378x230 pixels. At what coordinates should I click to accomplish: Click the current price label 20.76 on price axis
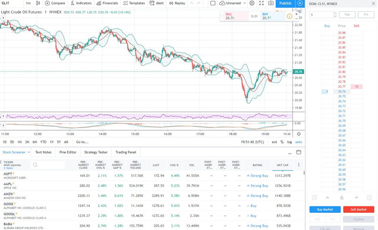pyautogui.click(x=298, y=72)
